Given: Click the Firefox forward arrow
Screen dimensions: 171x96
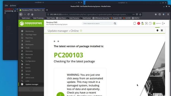Looking at the screenshot, I should (25, 14).
